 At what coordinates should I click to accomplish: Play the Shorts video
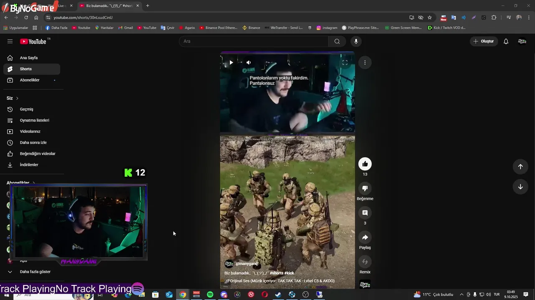pos(231,62)
